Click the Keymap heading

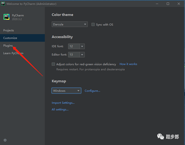(59, 81)
